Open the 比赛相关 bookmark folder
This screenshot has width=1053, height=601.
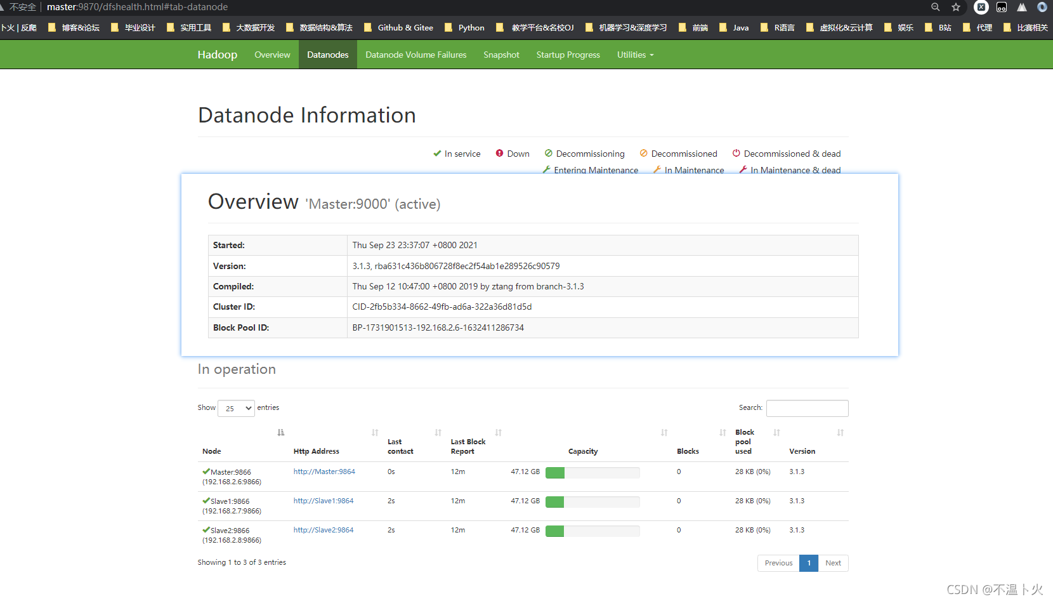pos(1026,27)
